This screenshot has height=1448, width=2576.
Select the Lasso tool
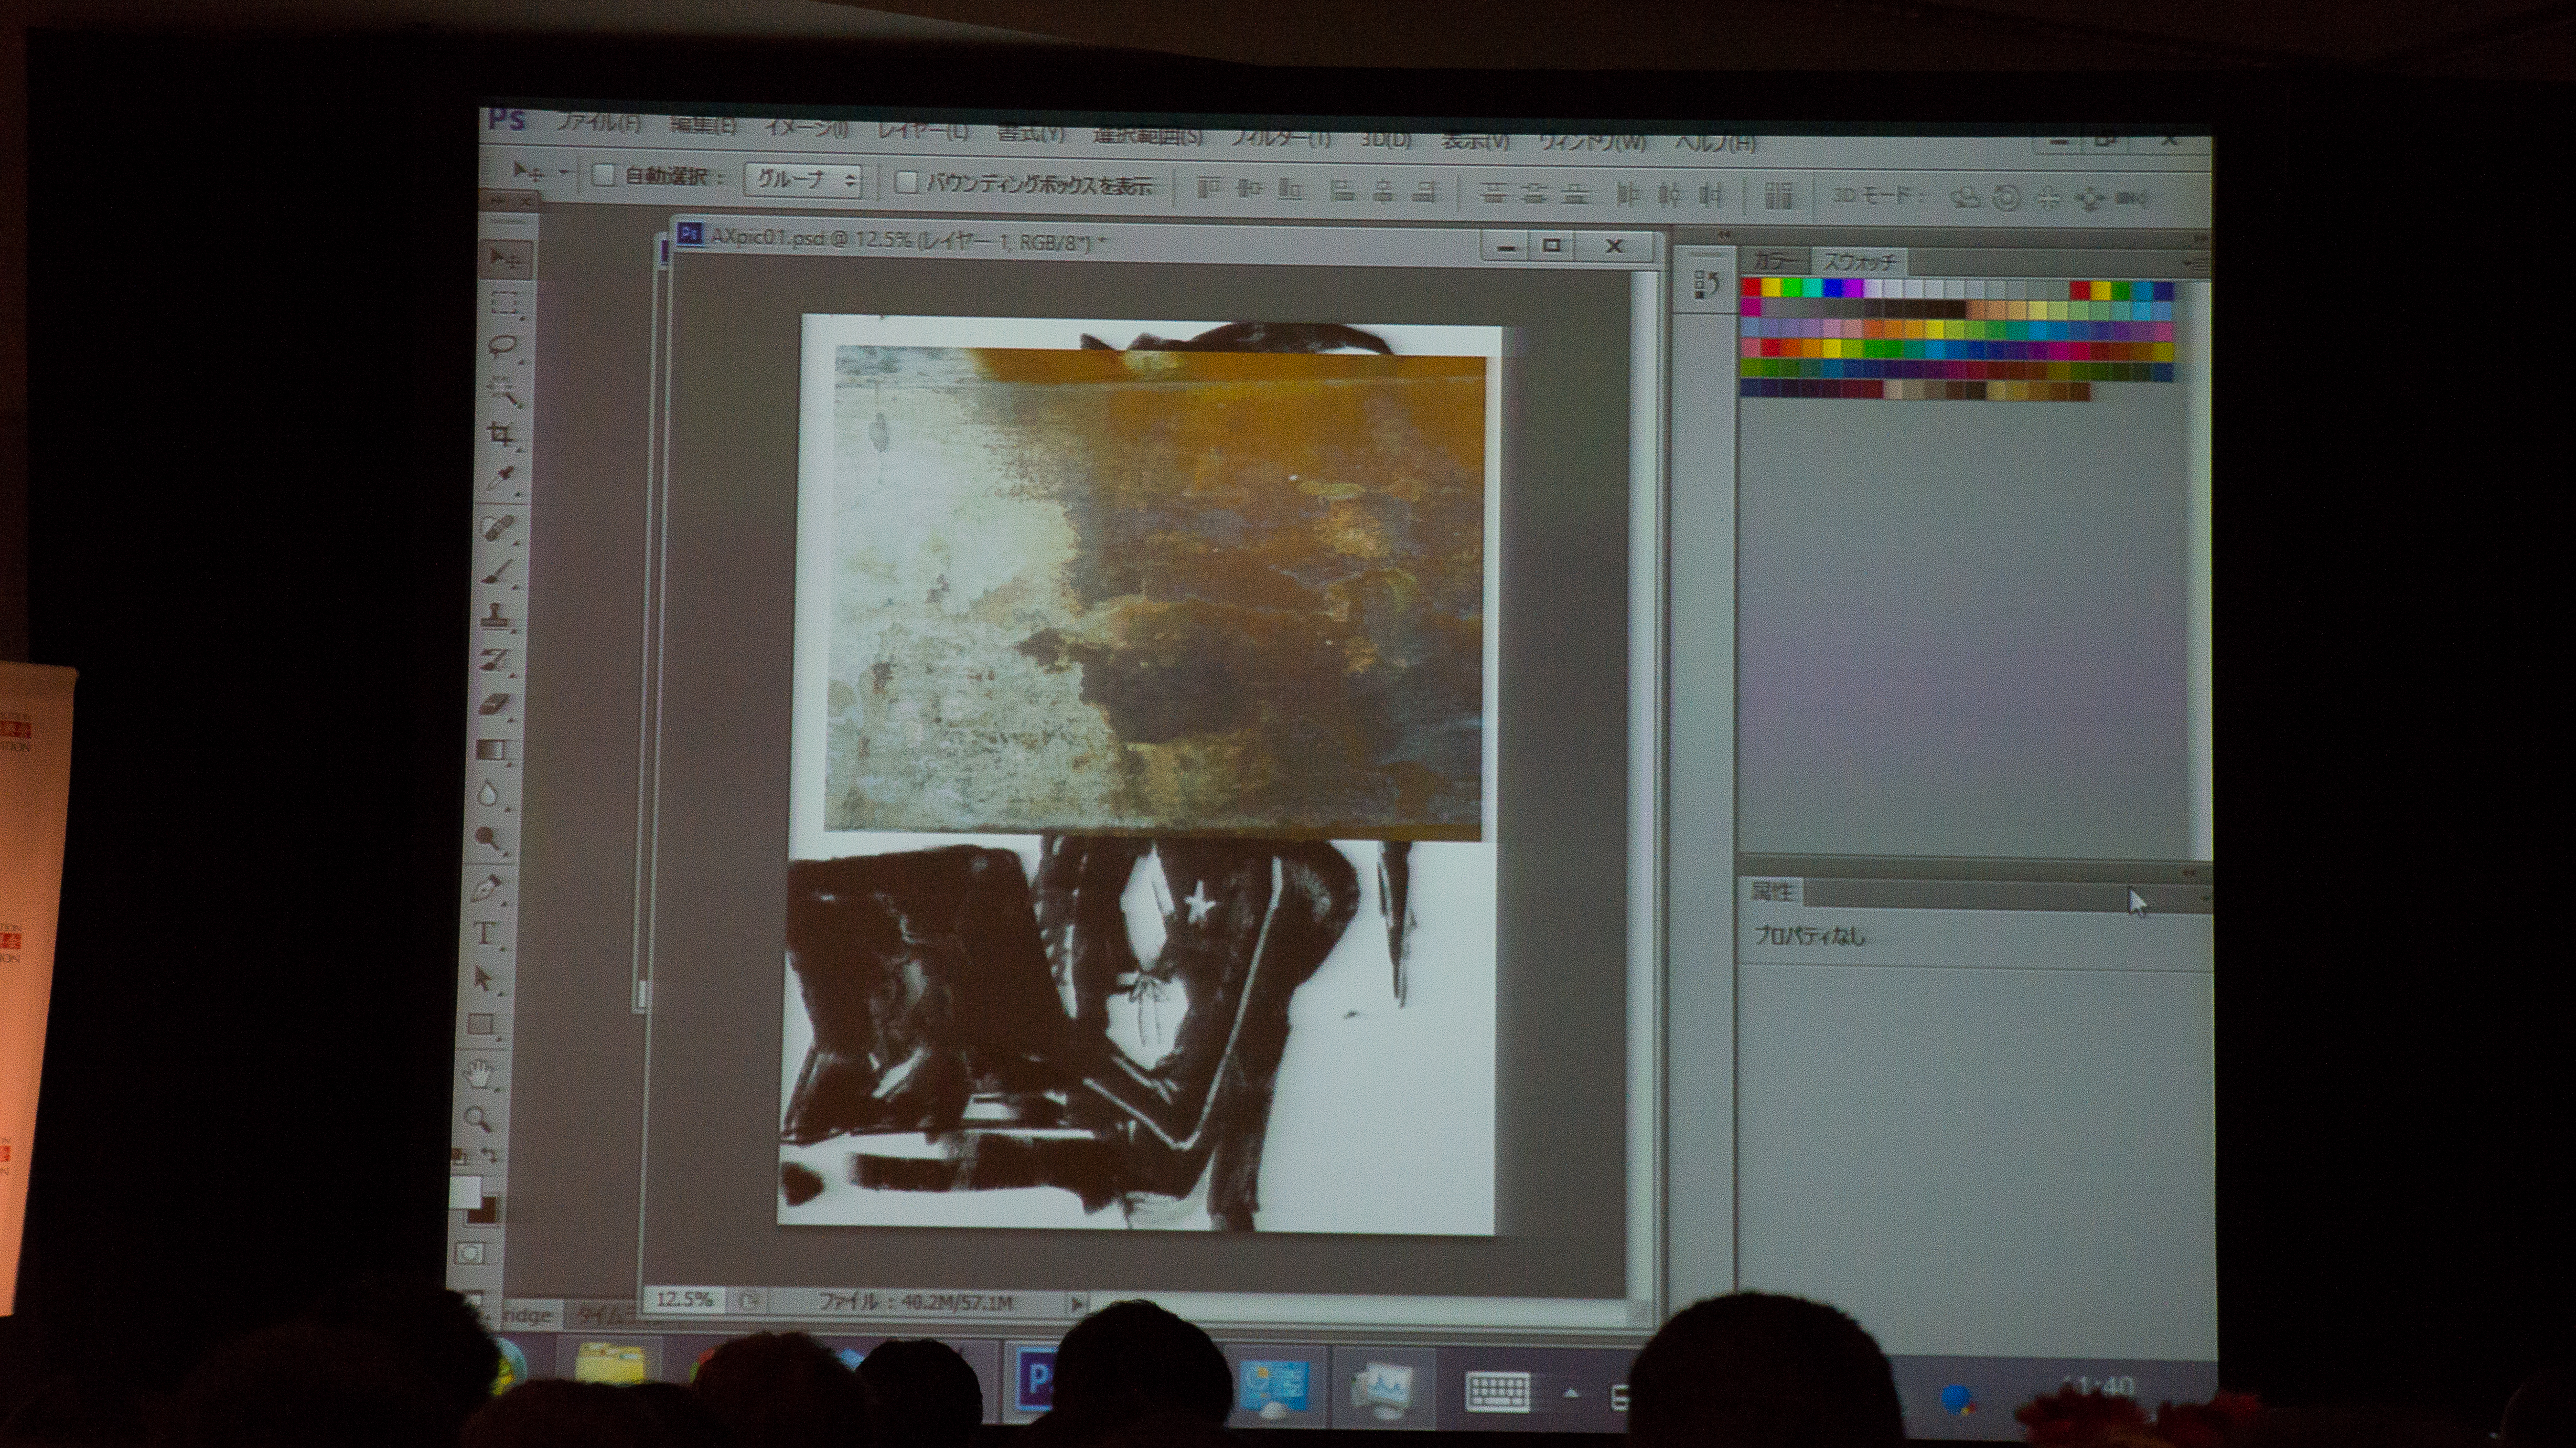point(503,346)
